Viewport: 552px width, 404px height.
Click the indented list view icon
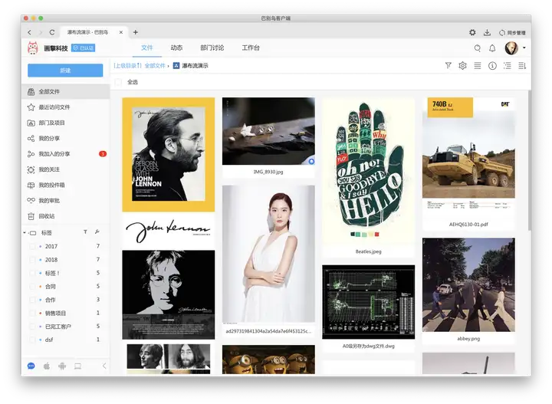tap(507, 65)
